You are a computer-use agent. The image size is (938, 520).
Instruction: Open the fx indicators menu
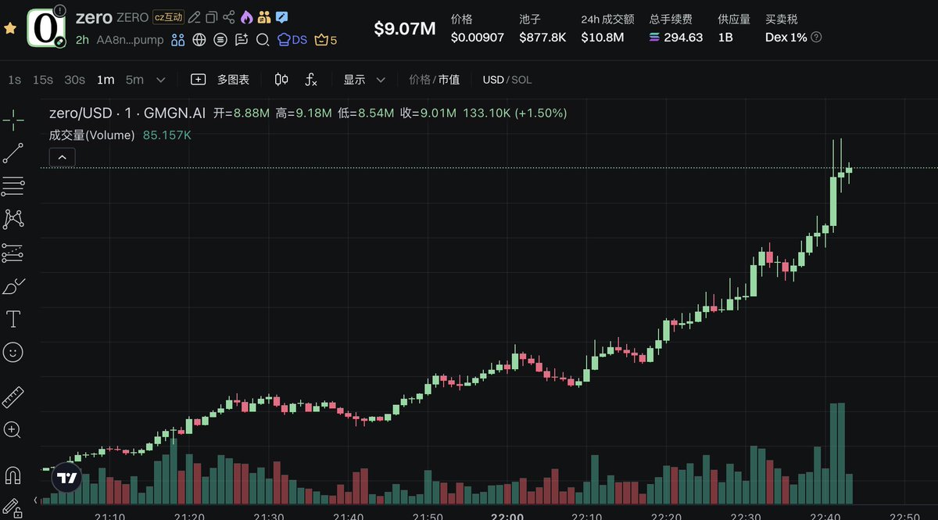[x=311, y=80]
